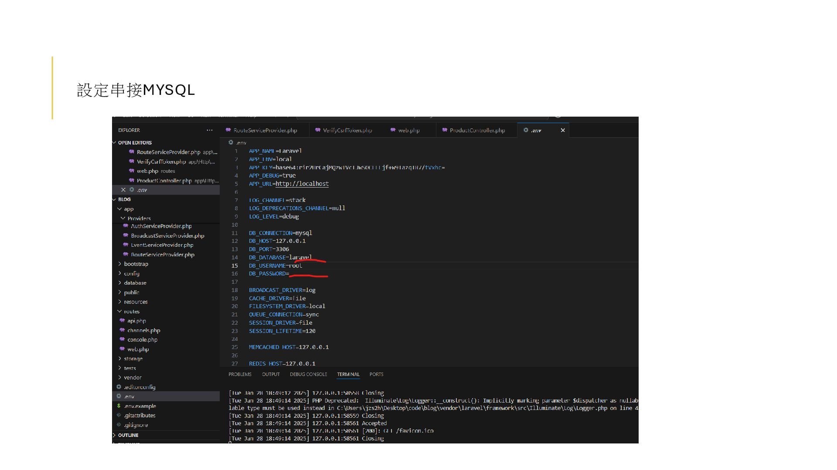Collapse the routes folder
This screenshot has width=837, height=470.
pyautogui.click(x=119, y=311)
